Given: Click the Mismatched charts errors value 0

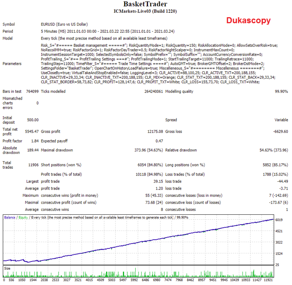Looking at the screenshot, I should click(37, 103).
